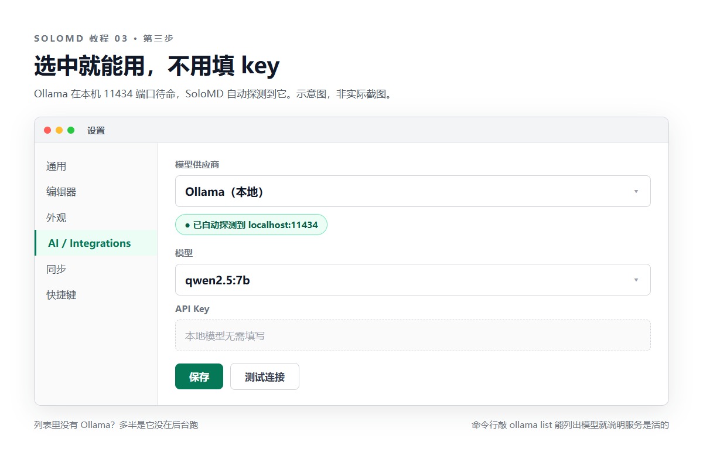The image size is (703, 462).
Task: Click the 模型 field label
Action: pyautogui.click(x=184, y=253)
